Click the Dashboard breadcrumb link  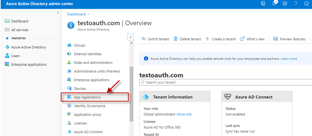coord(76,14)
